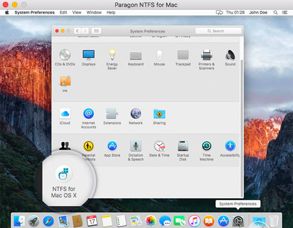Open the Displays preference pane
The width and height of the screenshot is (293, 228).
click(x=88, y=57)
